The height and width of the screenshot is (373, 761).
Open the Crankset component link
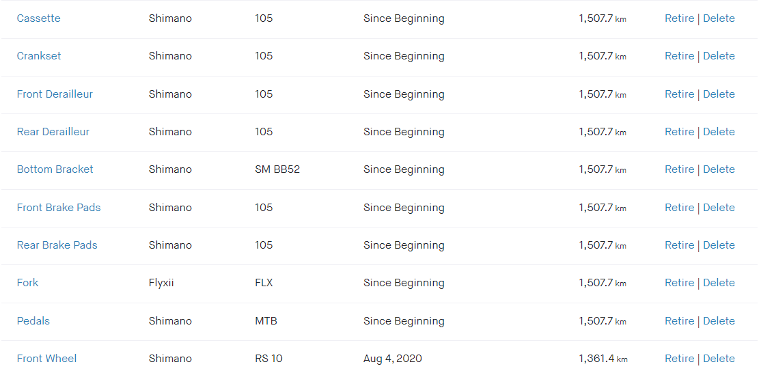(39, 56)
